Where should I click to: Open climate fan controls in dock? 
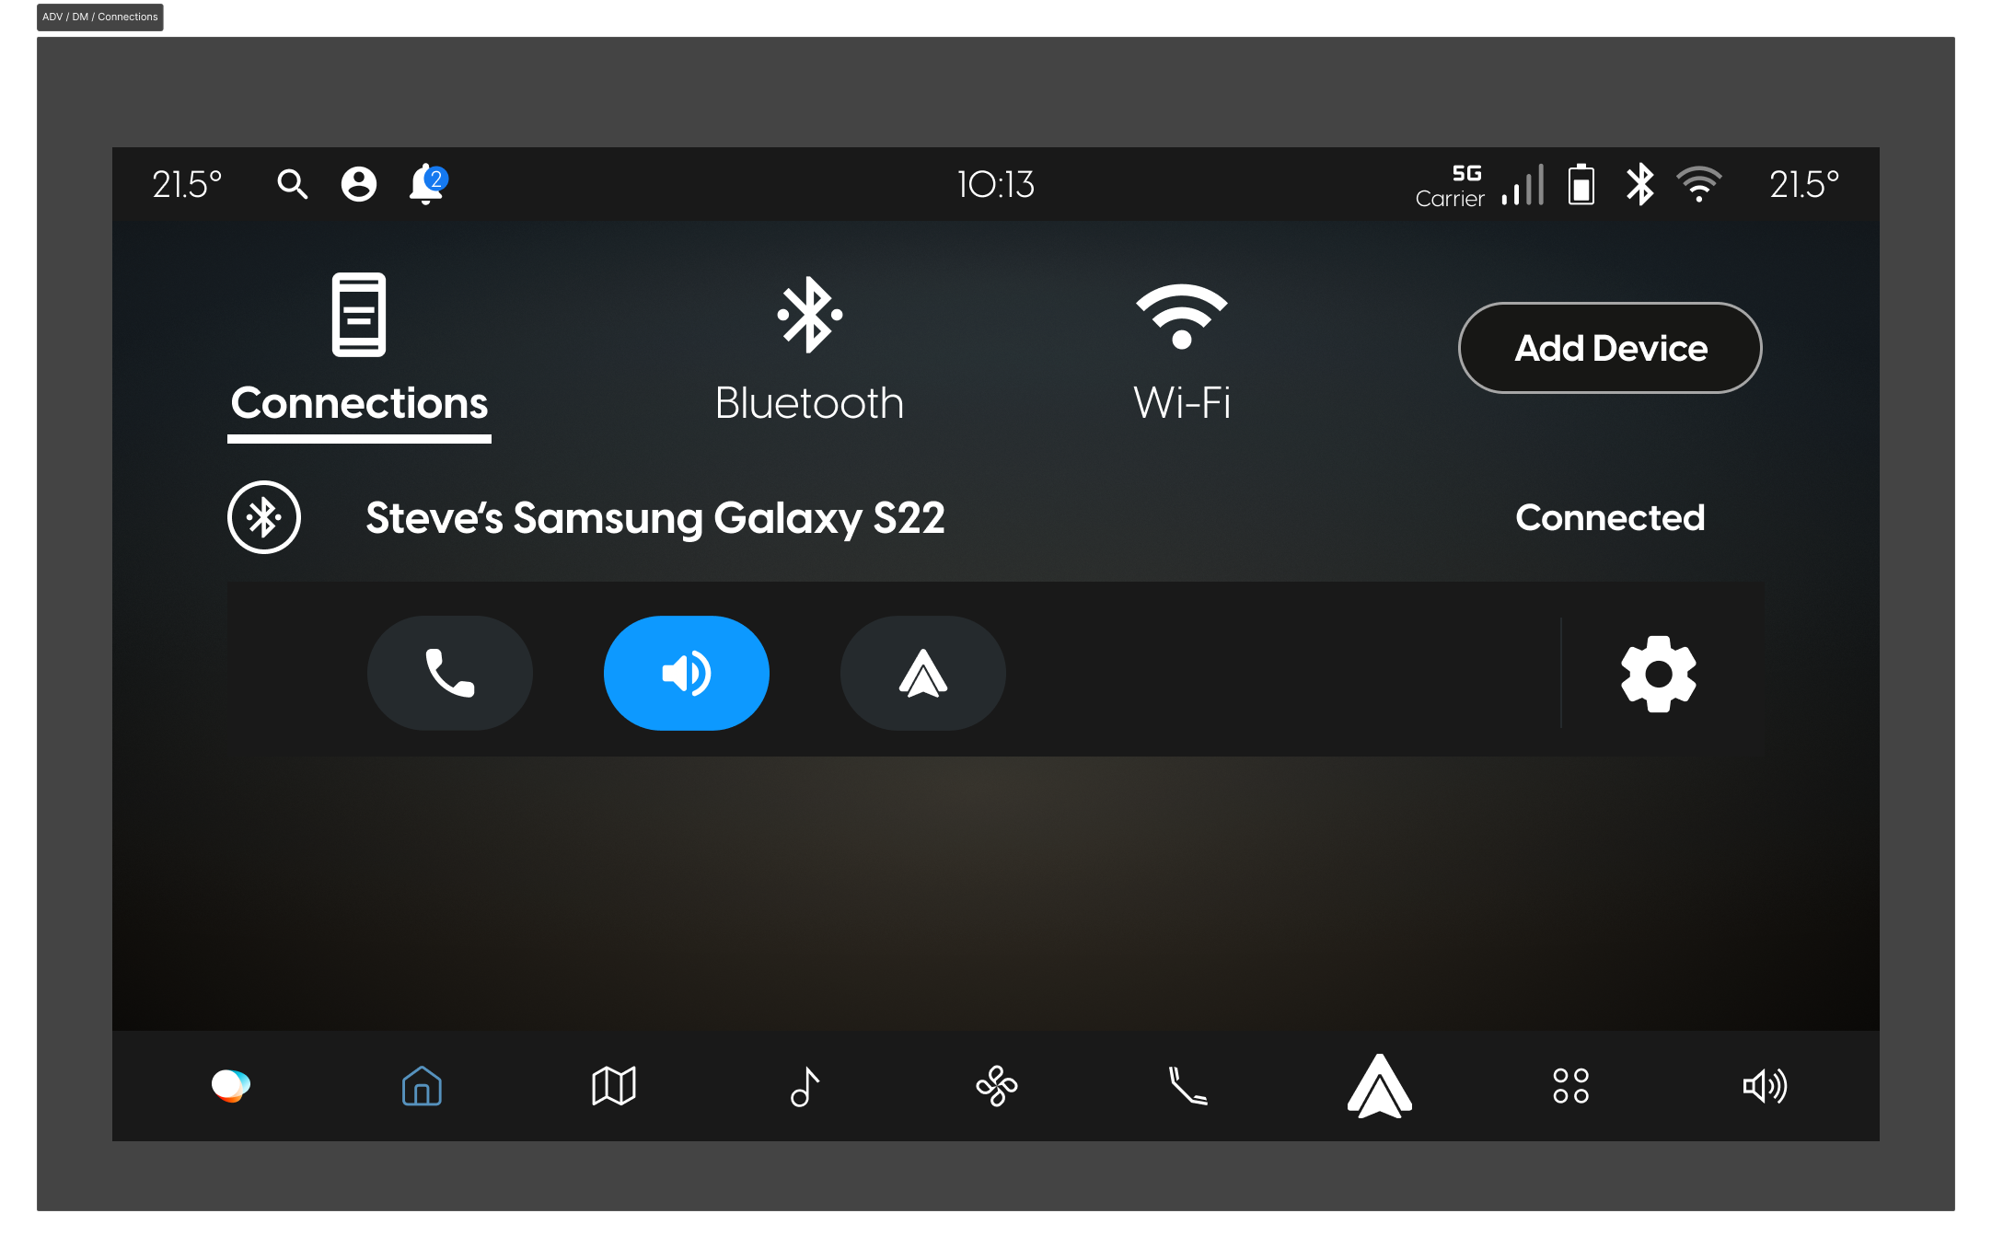point(997,1086)
